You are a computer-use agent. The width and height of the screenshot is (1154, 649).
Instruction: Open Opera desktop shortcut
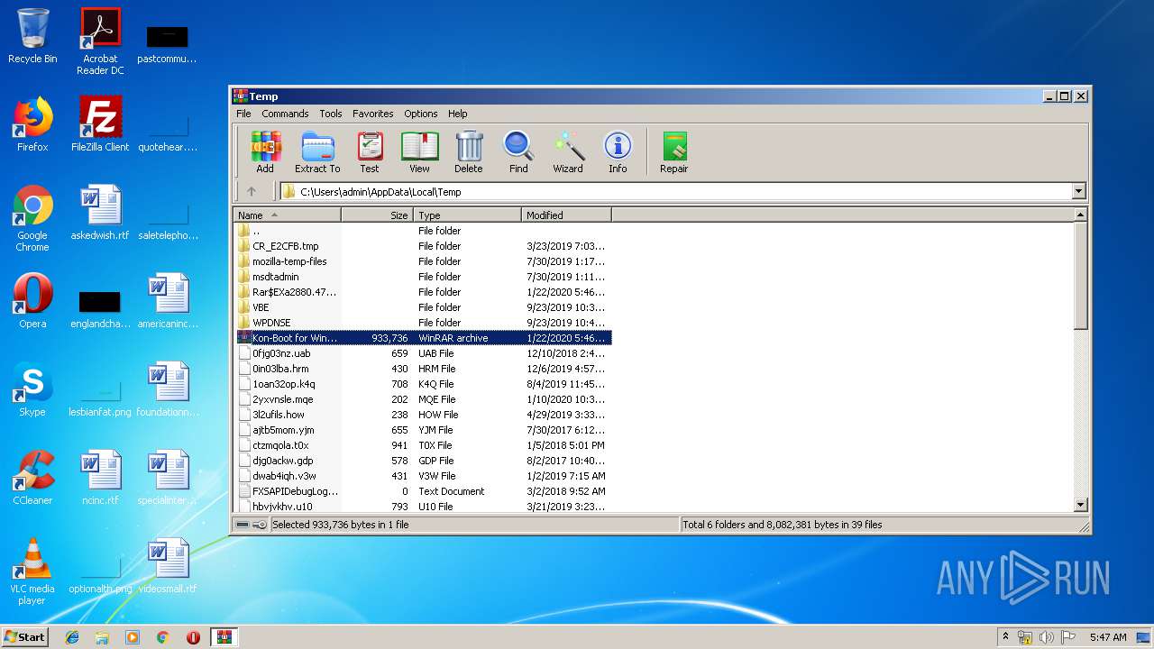(32, 302)
